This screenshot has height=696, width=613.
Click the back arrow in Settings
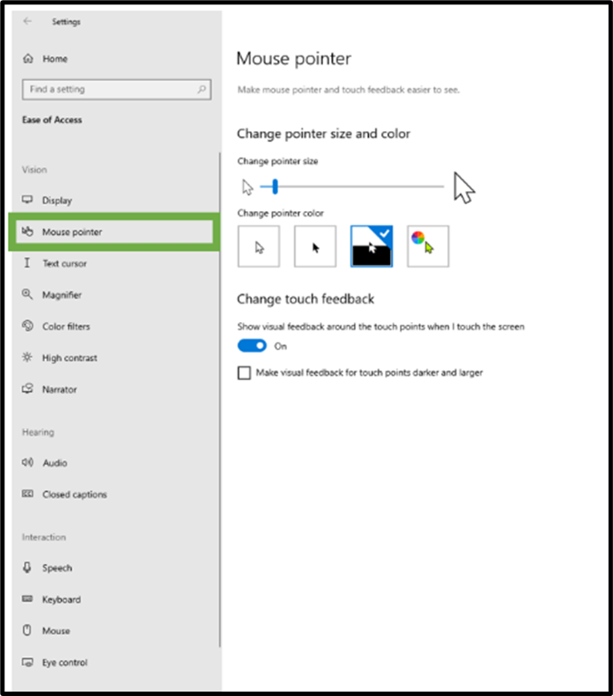pyautogui.click(x=27, y=21)
